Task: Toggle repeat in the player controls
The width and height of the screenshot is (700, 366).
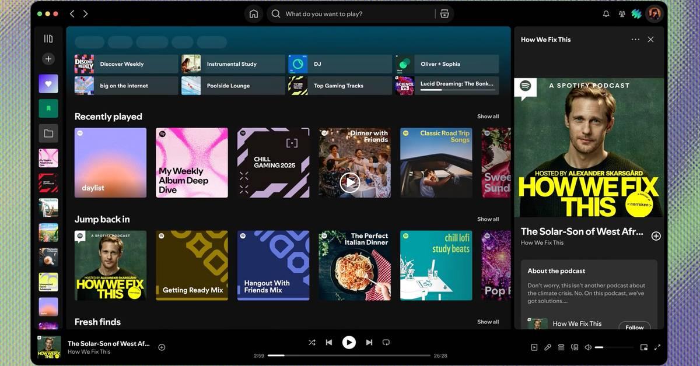Action: pyautogui.click(x=386, y=342)
